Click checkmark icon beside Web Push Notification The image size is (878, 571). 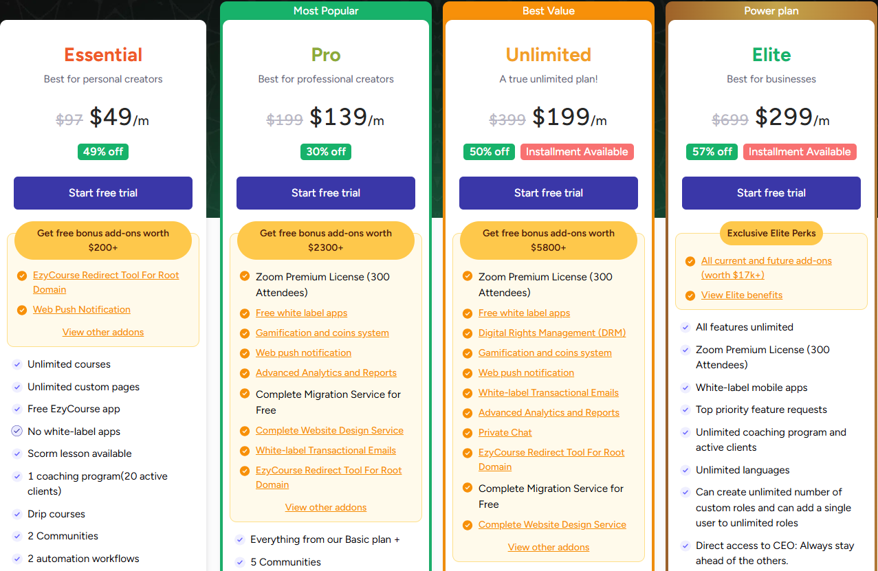[x=22, y=310]
